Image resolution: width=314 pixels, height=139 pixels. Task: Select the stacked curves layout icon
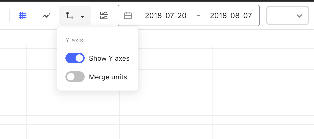pos(104,15)
